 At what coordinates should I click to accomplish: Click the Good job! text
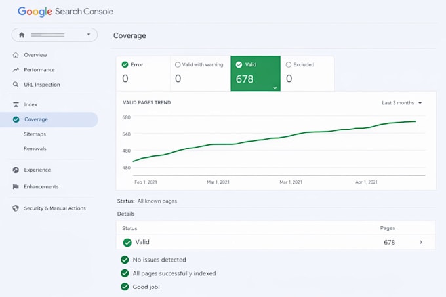146,287
